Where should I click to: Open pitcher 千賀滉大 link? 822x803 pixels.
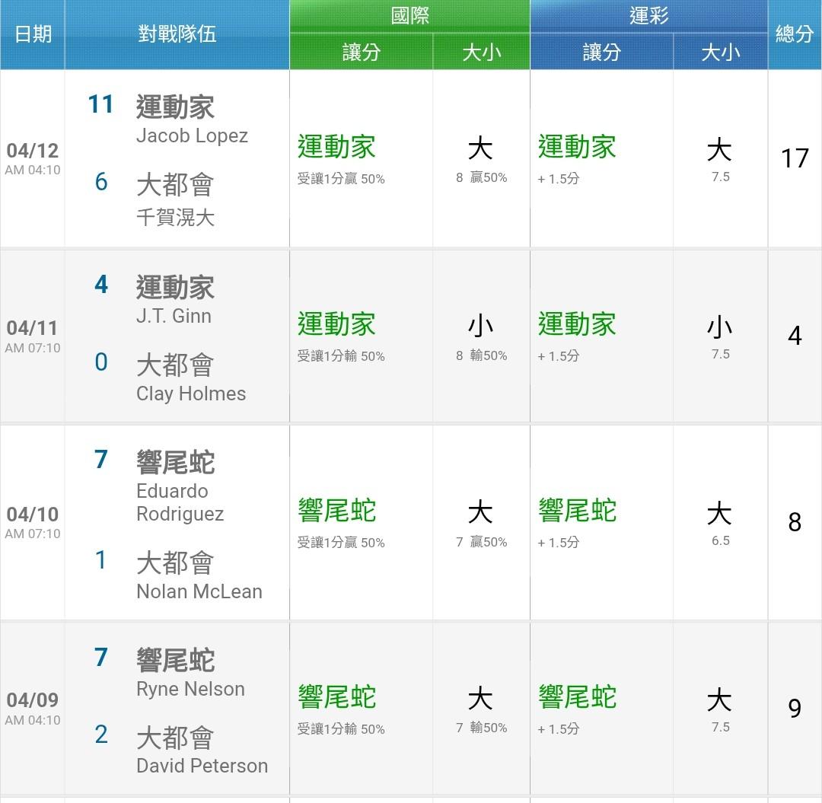coord(175,218)
